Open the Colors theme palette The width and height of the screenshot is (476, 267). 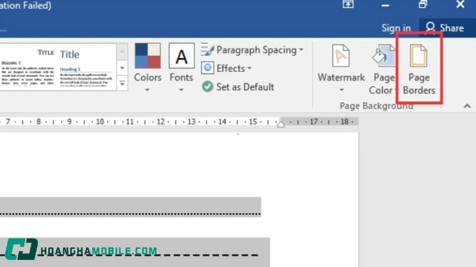pyautogui.click(x=148, y=68)
